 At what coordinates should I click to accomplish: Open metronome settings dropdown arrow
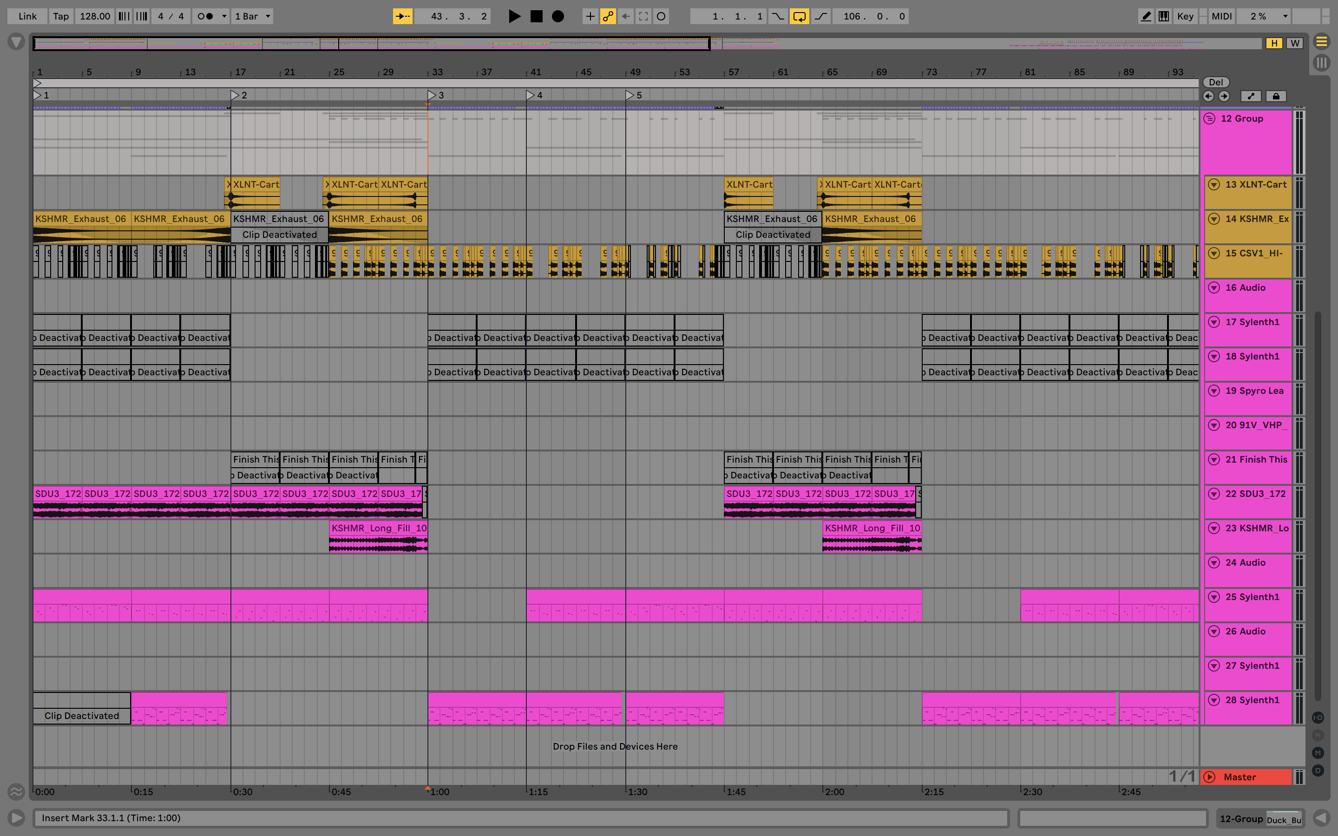(x=224, y=16)
